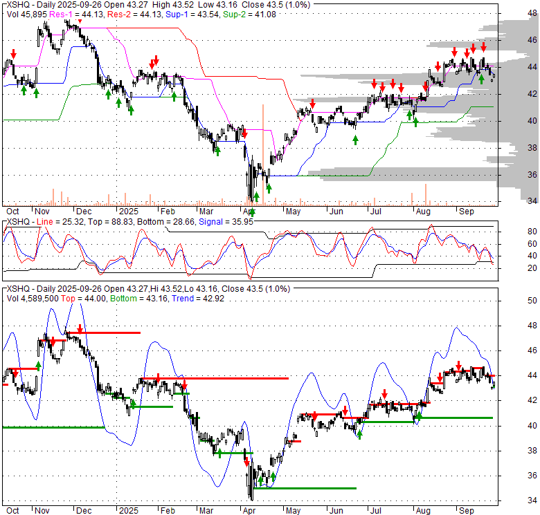The height and width of the screenshot is (515, 540).
Task: Click the 'Mar' month label under the bottom chart
Action: [x=206, y=511]
